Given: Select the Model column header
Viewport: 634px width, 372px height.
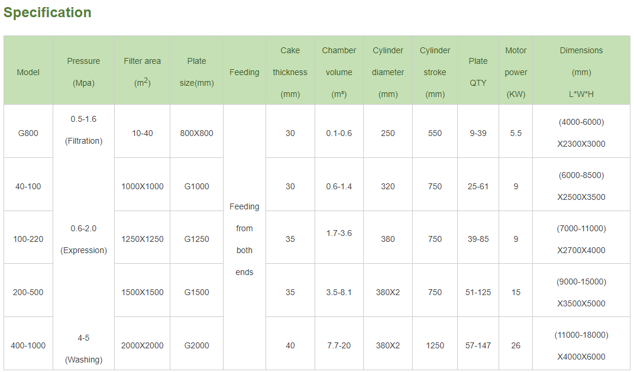Looking at the screenshot, I should 28,72.
